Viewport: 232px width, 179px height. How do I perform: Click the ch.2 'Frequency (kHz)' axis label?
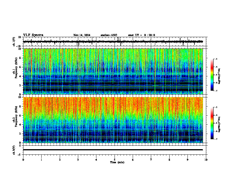coord(16,116)
